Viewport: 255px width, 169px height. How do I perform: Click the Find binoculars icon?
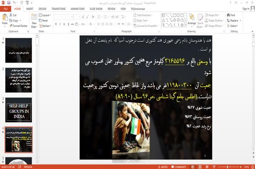[x=228, y=15]
